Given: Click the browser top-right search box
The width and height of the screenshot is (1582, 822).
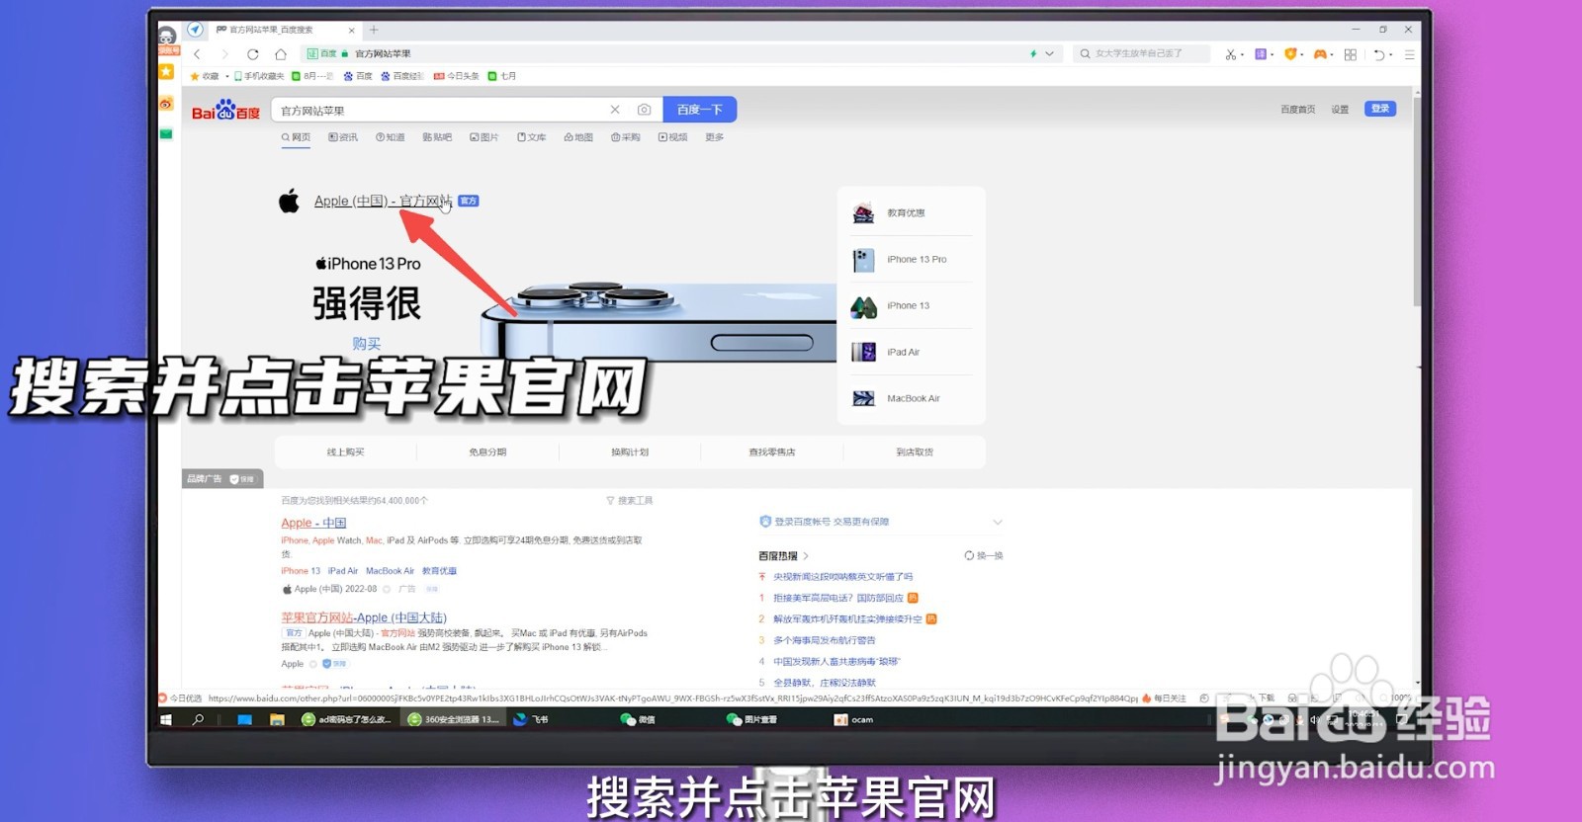Looking at the screenshot, I should [x=1142, y=53].
